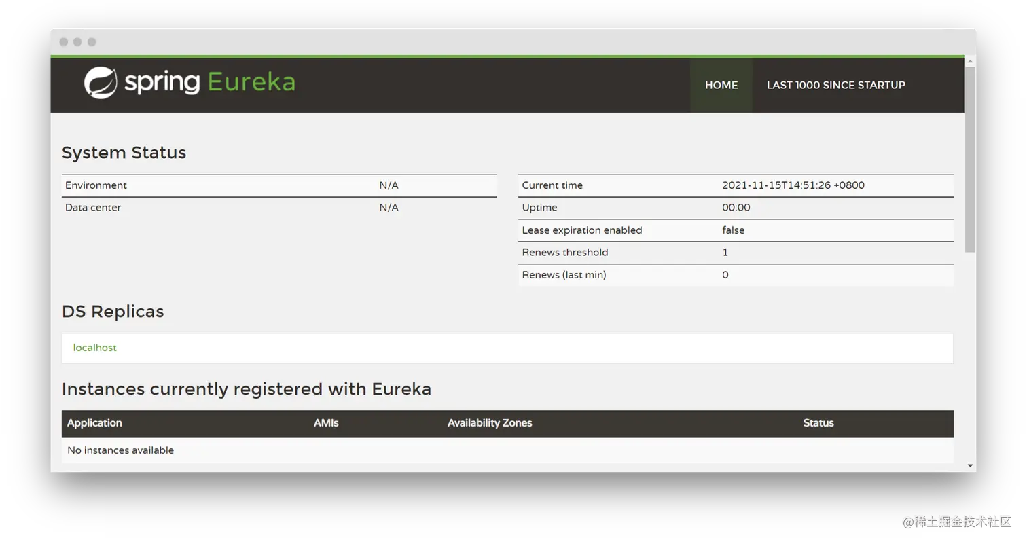
Task: Follow the localhost replica link
Action: (x=95, y=348)
